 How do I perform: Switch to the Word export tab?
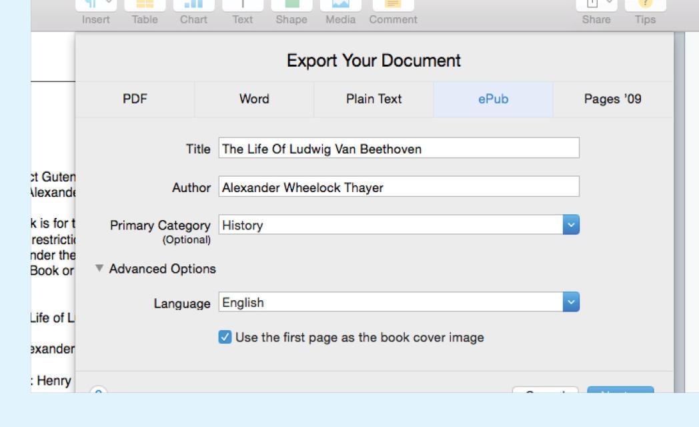click(254, 99)
